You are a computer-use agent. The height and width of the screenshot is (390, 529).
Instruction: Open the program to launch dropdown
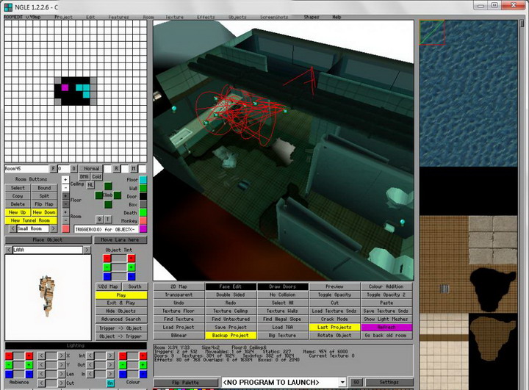pos(342,382)
